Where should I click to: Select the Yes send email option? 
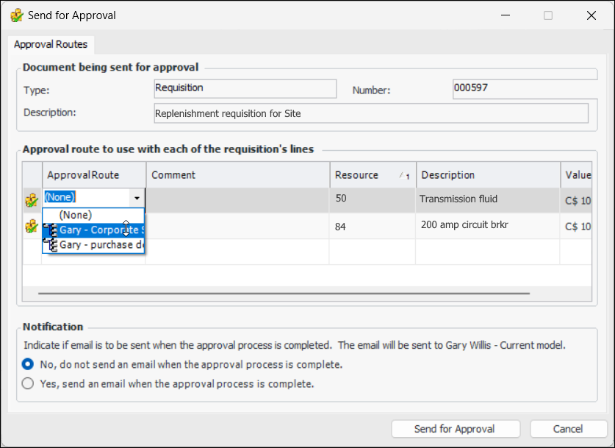[28, 383]
